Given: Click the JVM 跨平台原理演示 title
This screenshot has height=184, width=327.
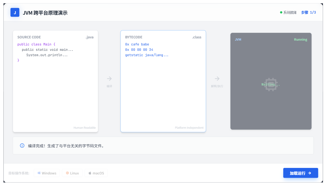Looking at the screenshot, I should tap(45, 13).
